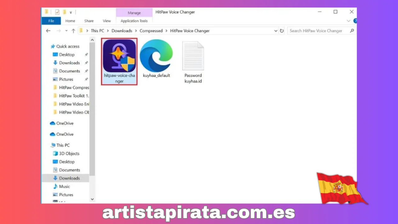The width and height of the screenshot is (398, 224).
Task: Open the Application Tools tab
Action: pos(134,21)
